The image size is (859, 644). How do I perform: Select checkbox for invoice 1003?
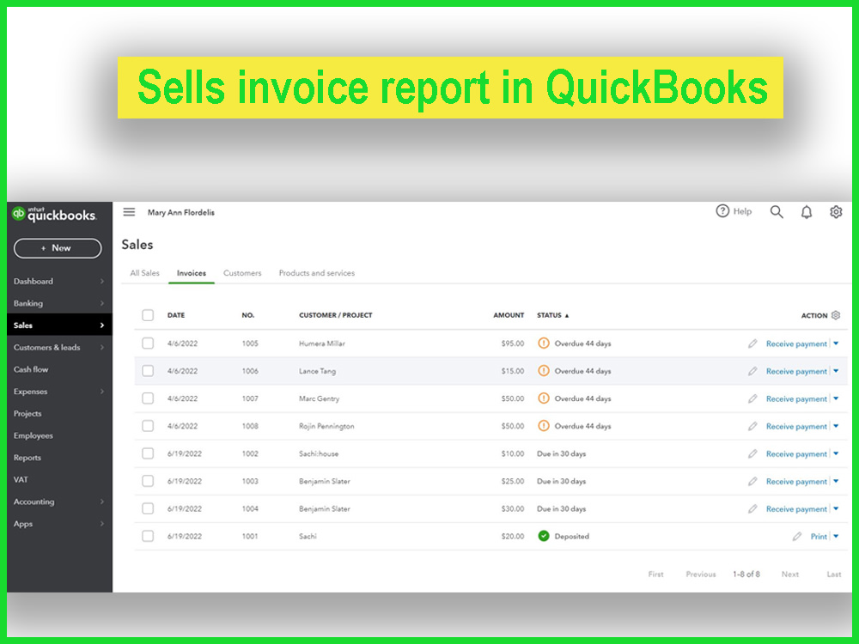point(148,481)
